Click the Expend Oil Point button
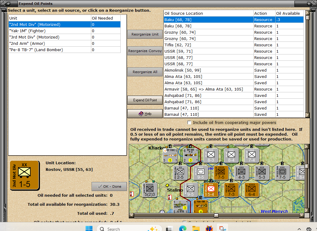 point(145,100)
